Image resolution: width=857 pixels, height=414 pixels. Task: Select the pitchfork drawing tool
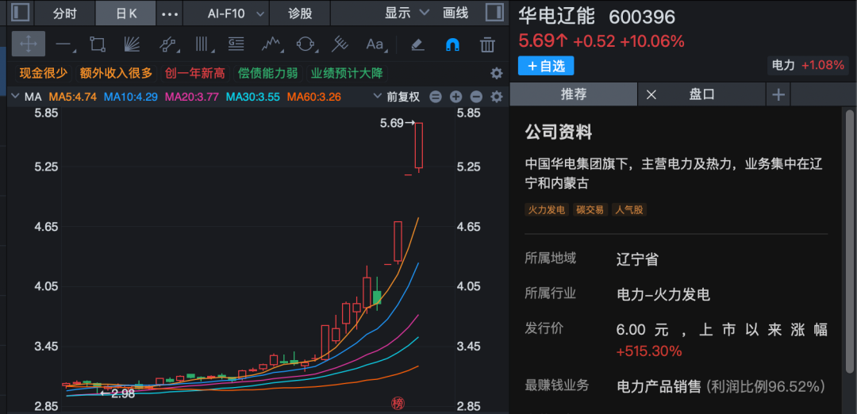coord(340,44)
